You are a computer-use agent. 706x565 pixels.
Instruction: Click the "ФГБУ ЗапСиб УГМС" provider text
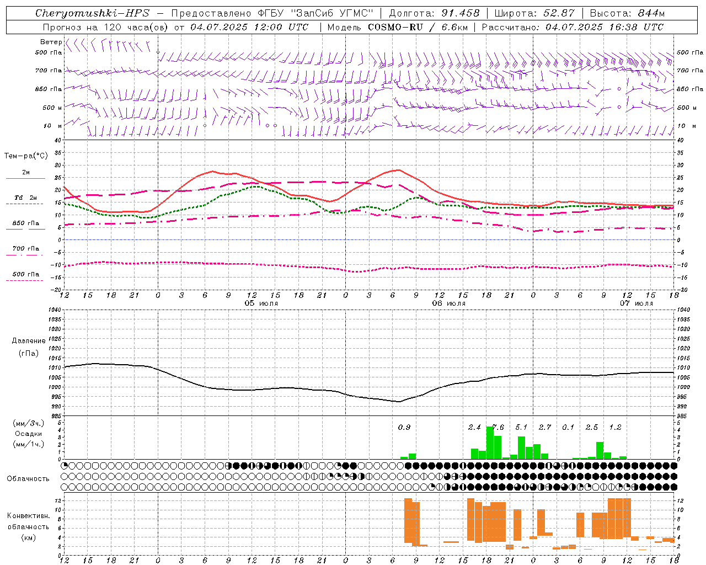pos(315,13)
